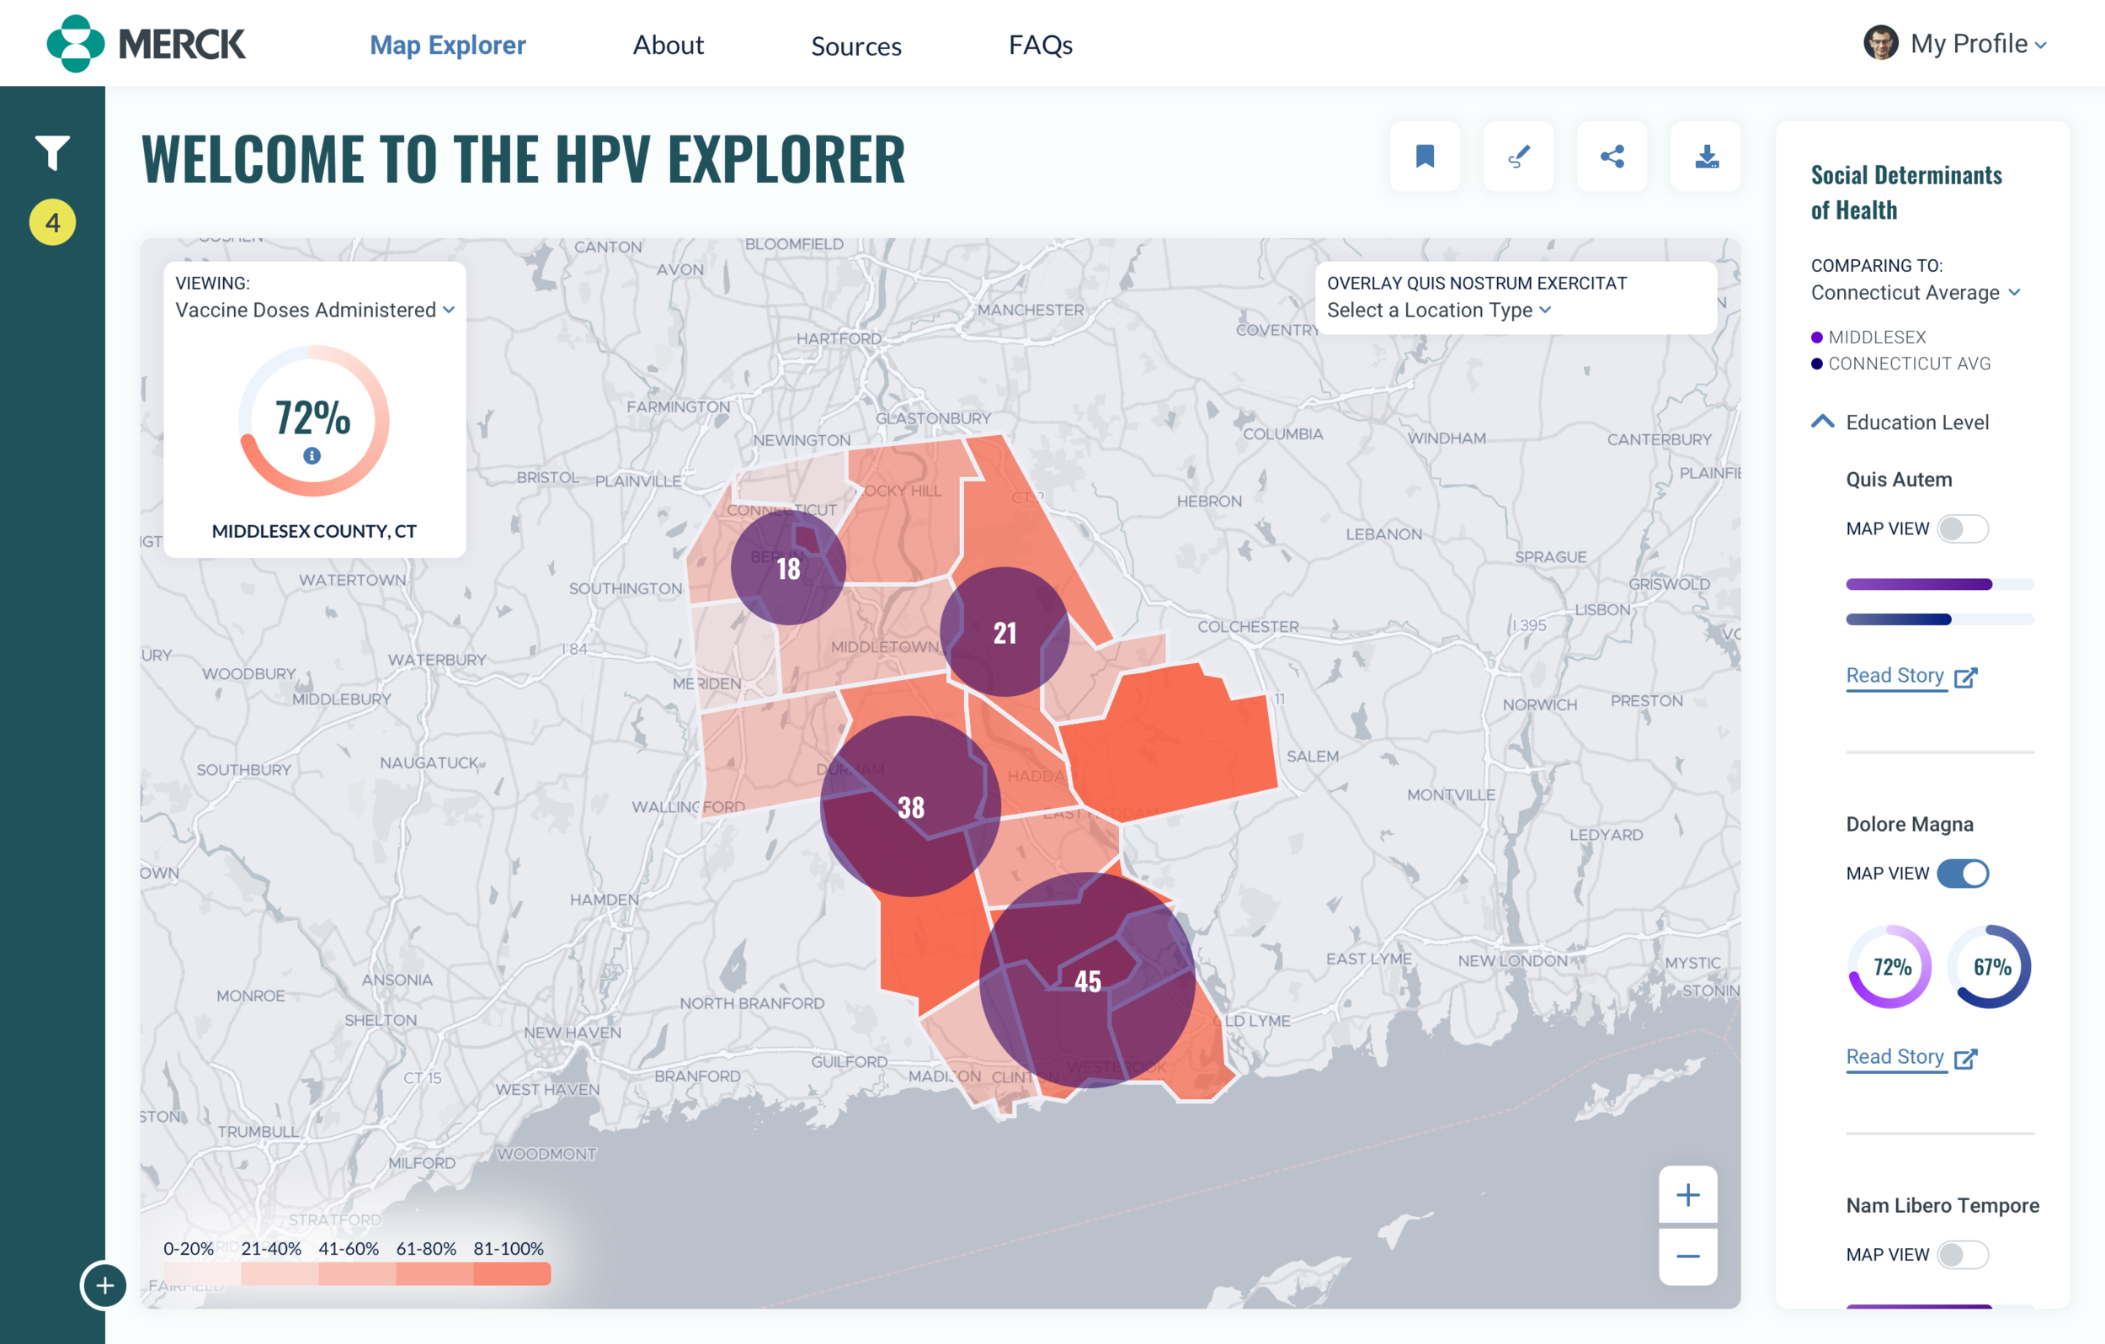2105x1344 pixels.
Task: Open Vaccine Doses Administered viewing dropdown
Action: pyautogui.click(x=315, y=311)
